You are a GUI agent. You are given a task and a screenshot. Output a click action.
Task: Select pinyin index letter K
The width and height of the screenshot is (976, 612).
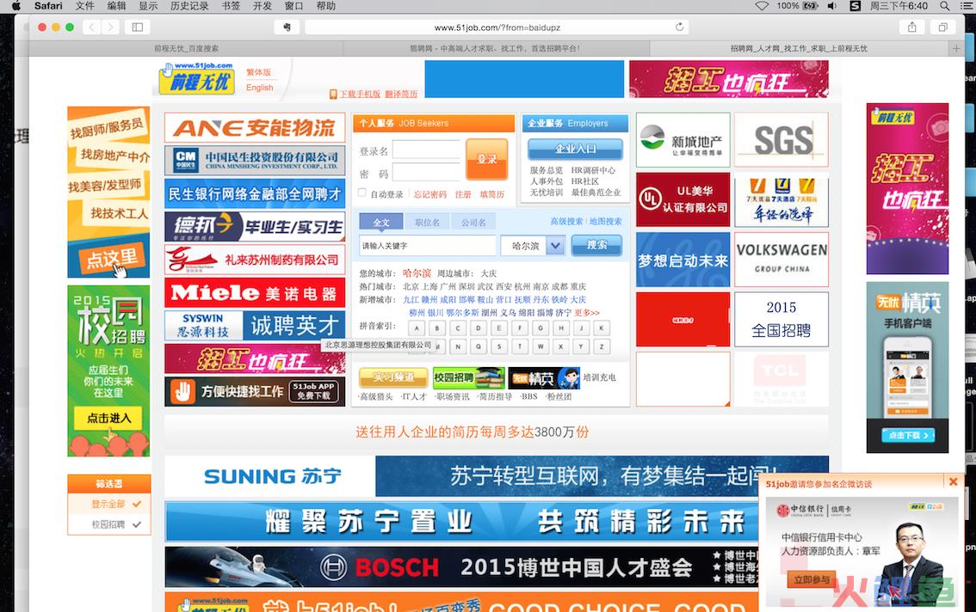[602, 327]
